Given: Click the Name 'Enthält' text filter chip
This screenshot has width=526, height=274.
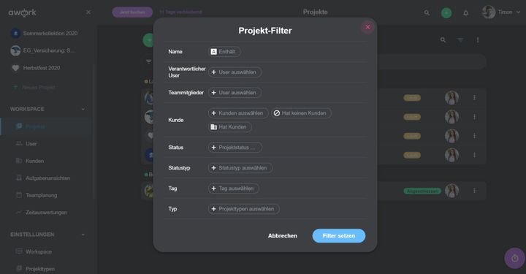Looking at the screenshot, I should 224,52.
